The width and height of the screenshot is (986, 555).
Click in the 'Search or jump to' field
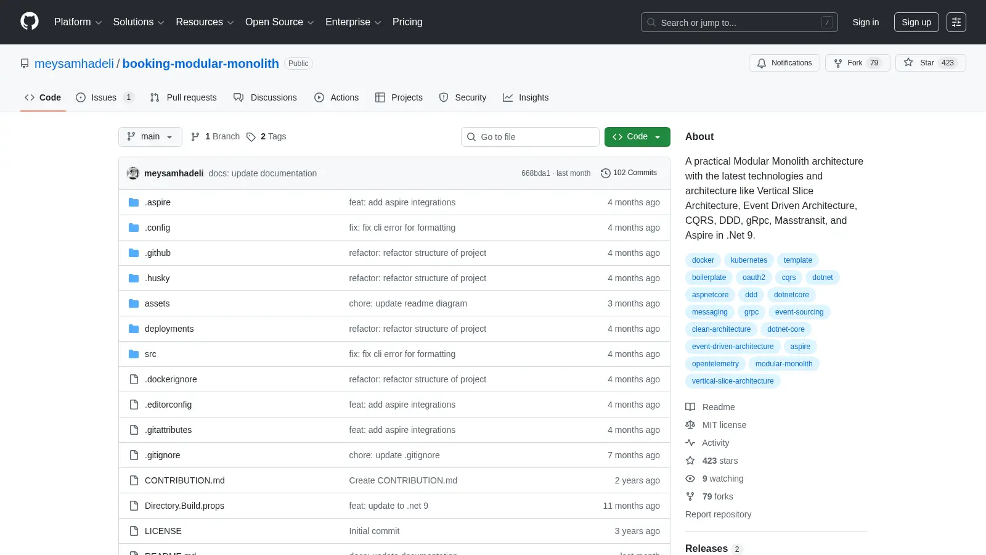(739, 22)
